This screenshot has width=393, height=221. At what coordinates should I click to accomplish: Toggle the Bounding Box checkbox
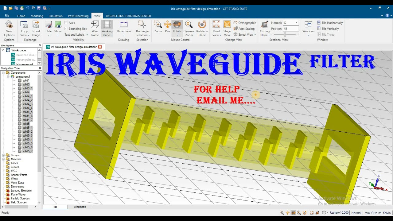(x=66, y=29)
